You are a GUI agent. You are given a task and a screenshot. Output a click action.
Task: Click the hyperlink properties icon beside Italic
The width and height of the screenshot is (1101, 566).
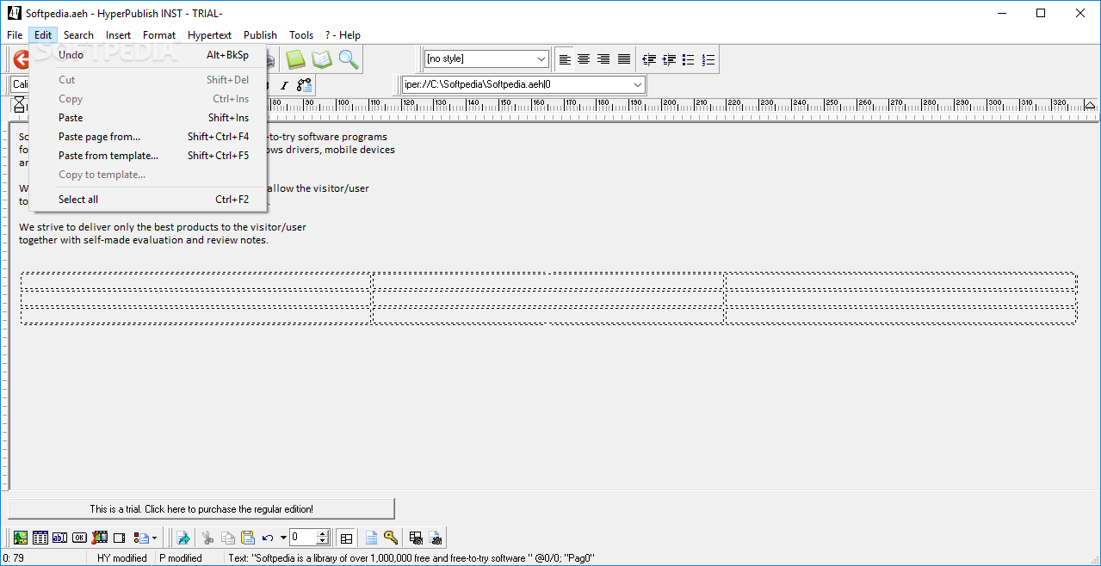point(304,85)
